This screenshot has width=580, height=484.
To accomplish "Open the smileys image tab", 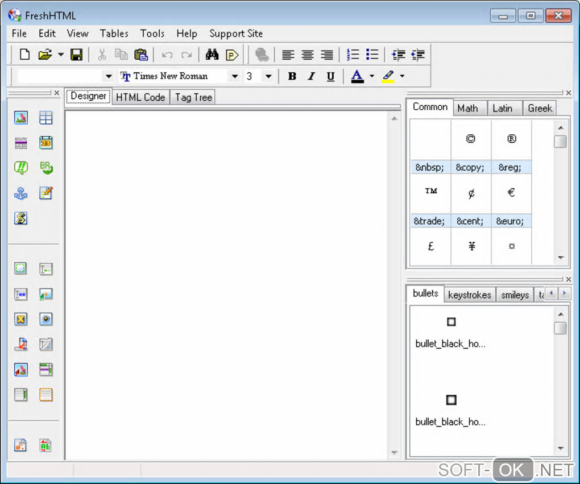I will [515, 295].
